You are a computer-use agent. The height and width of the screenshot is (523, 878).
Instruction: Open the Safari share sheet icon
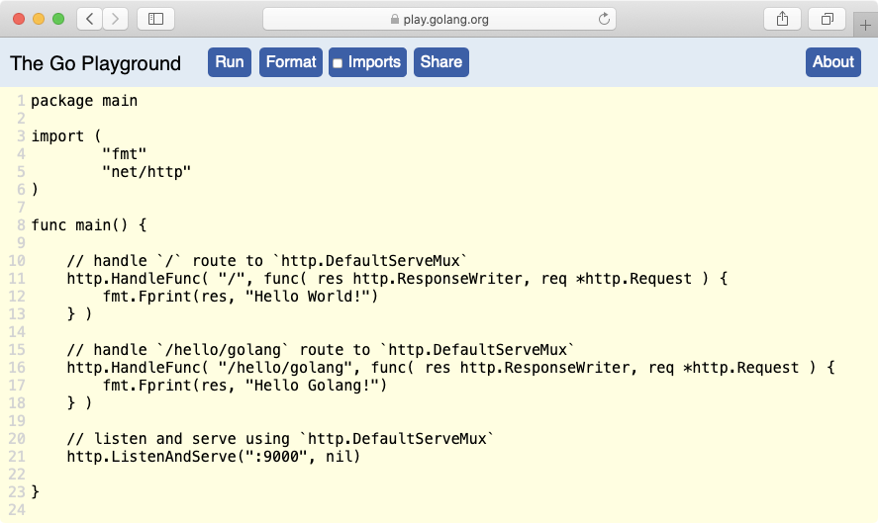782,18
